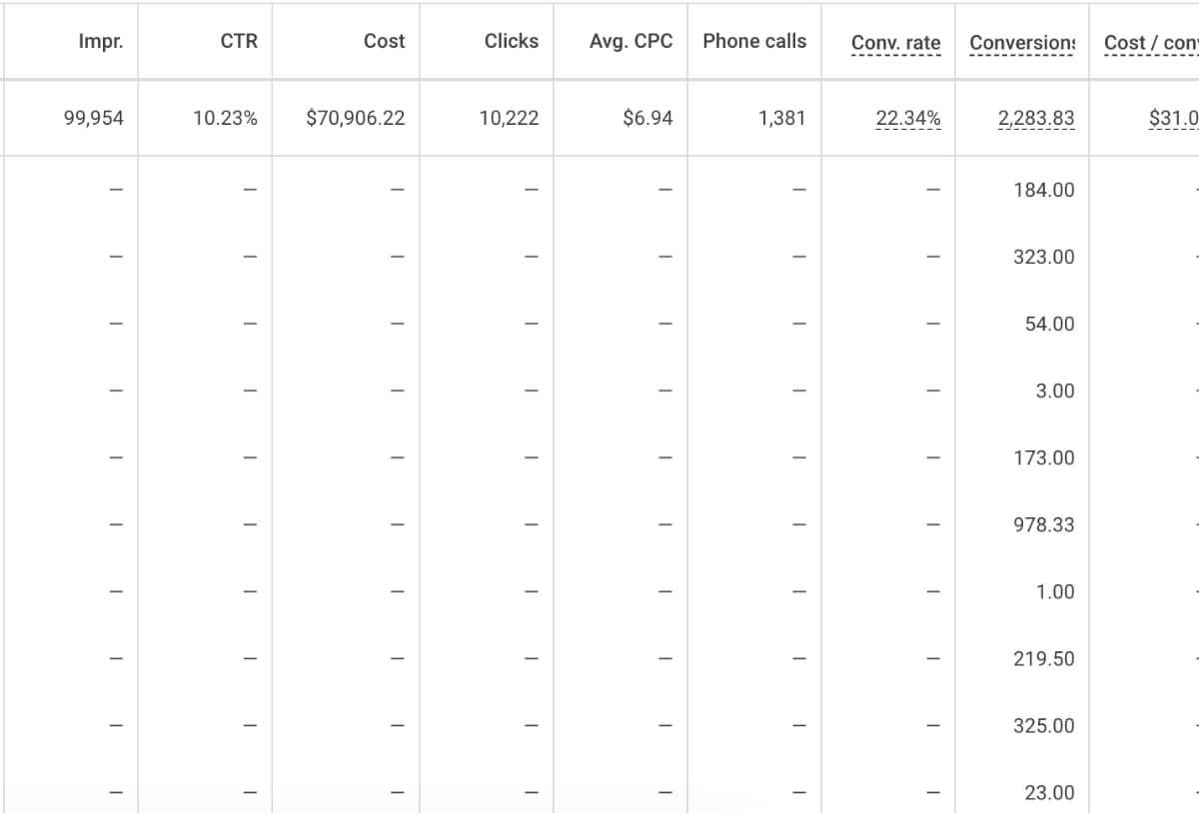
Task: Sort the table by Phone calls
Action: [x=754, y=42]
